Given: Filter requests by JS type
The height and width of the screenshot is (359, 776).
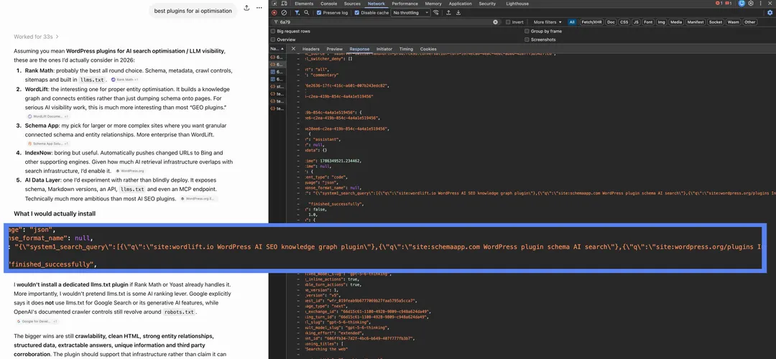Looking at the screenshot, I should click(636, 22).
